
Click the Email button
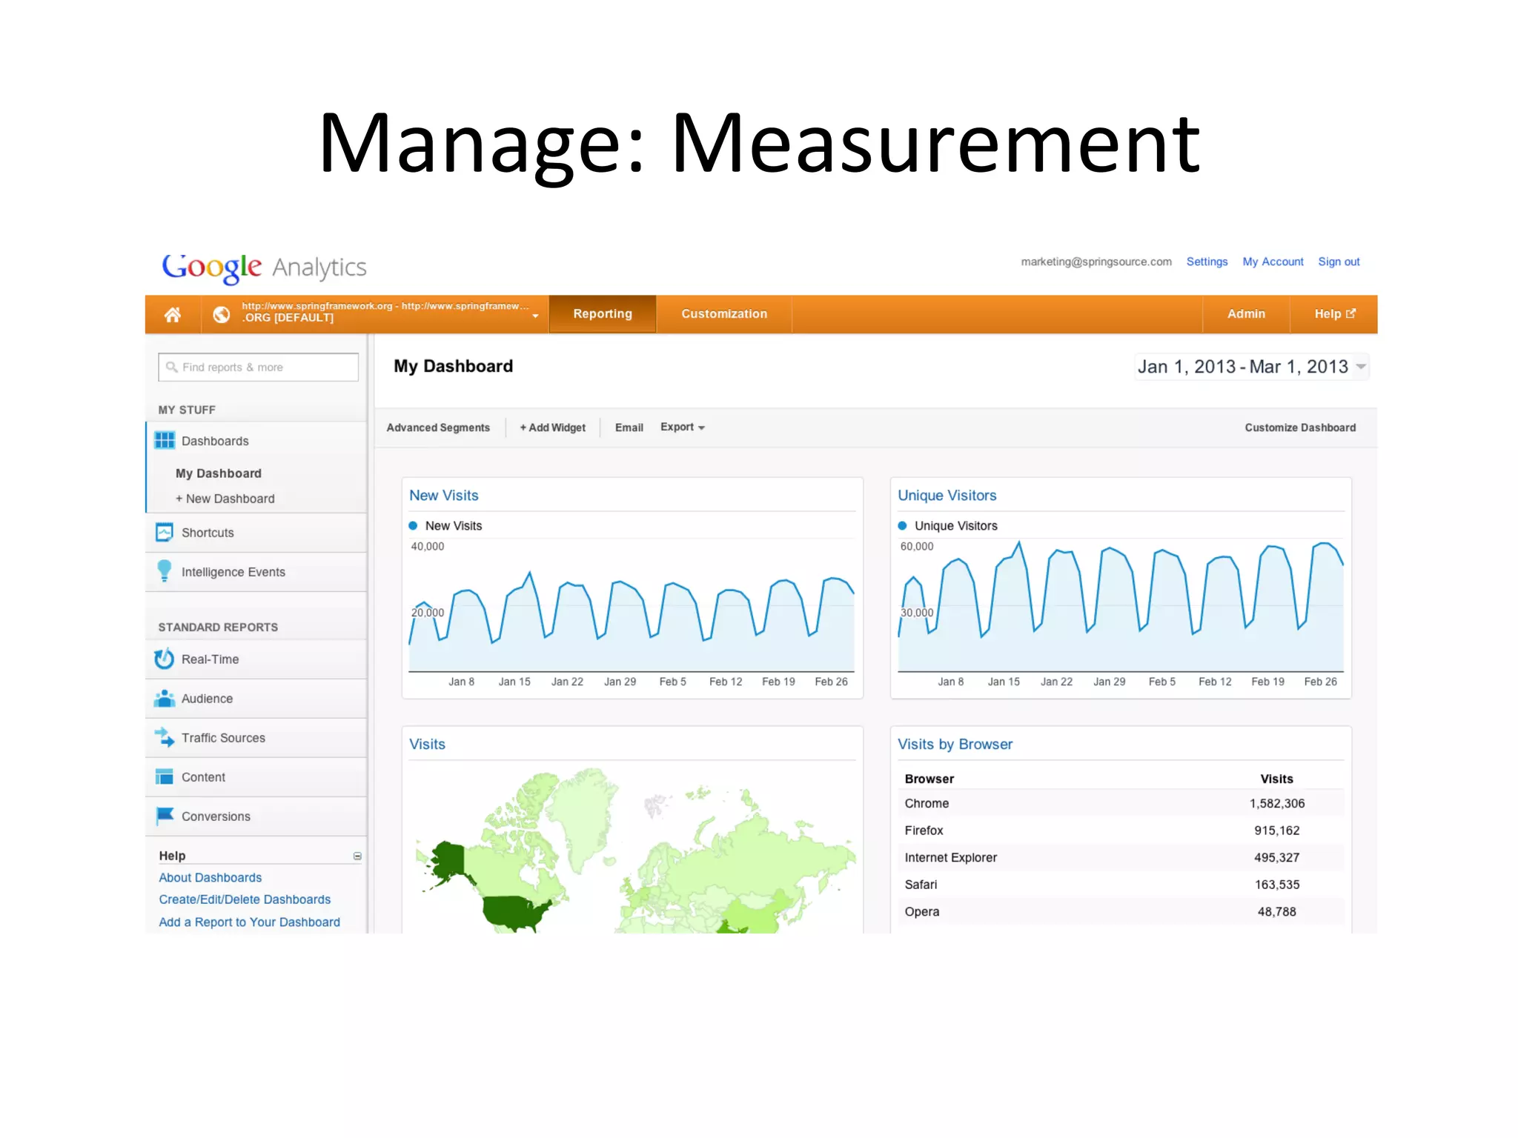(x=629, y=427)
